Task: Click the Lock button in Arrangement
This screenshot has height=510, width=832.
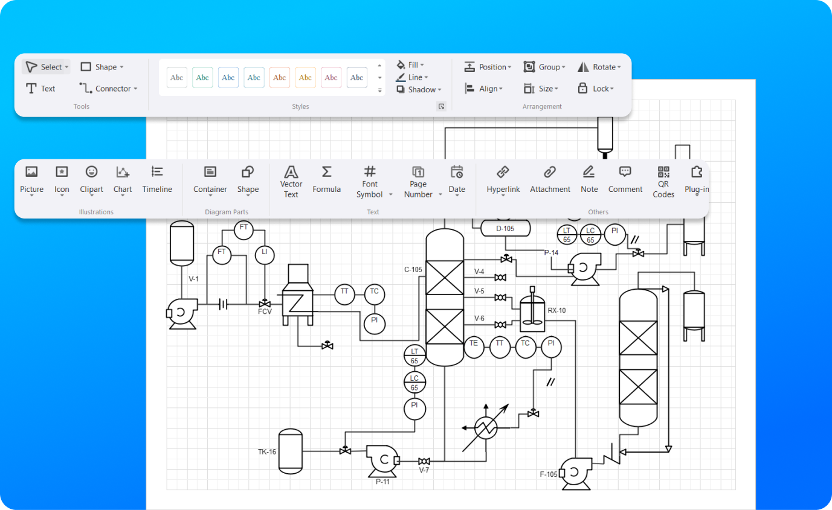Action: click(595, 89)
